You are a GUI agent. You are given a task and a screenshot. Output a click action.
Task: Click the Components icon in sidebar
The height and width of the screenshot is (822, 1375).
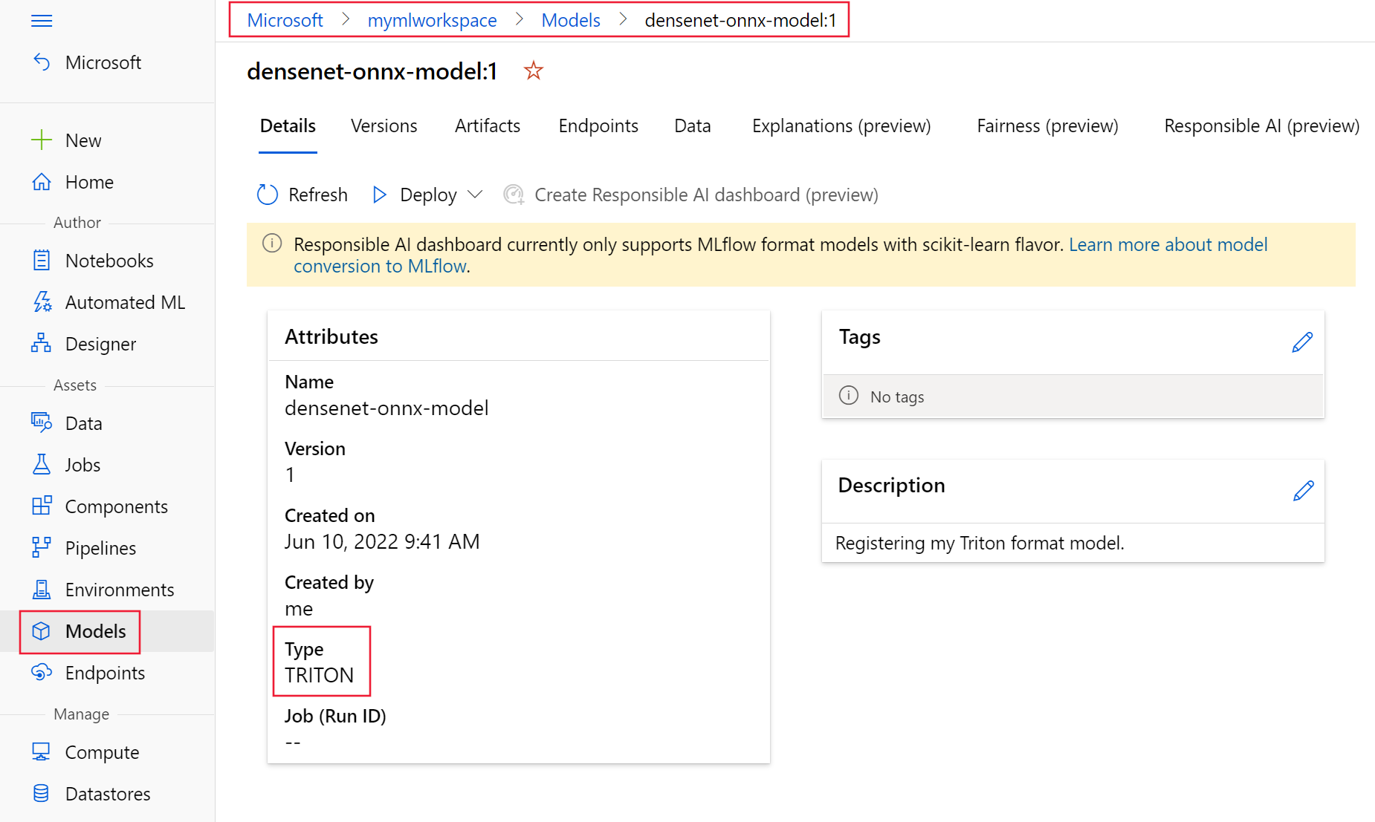(42, 506)
